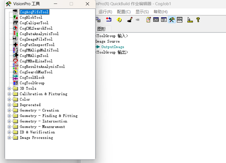
Task: Click the Image Processing folder label
Action: point(36,138)
